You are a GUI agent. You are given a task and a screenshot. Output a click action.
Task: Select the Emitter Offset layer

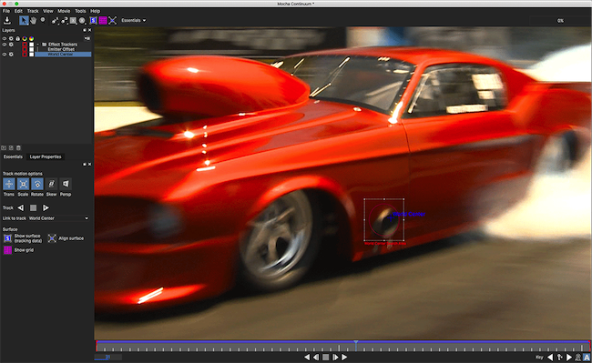coord(61,49)
